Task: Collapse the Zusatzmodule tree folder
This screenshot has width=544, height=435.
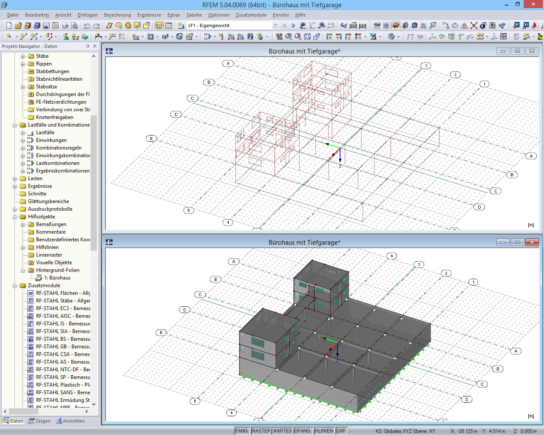Action: click(15, 286)
